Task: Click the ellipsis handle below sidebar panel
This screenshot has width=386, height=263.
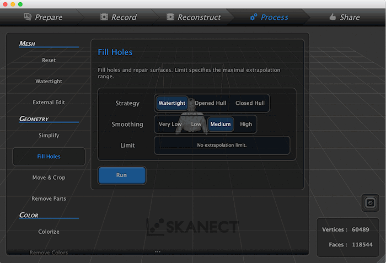Action: tap(158, 251)
